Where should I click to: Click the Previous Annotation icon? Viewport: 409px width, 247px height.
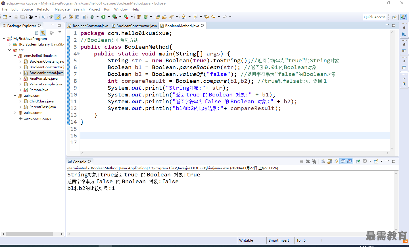[195, 17]
